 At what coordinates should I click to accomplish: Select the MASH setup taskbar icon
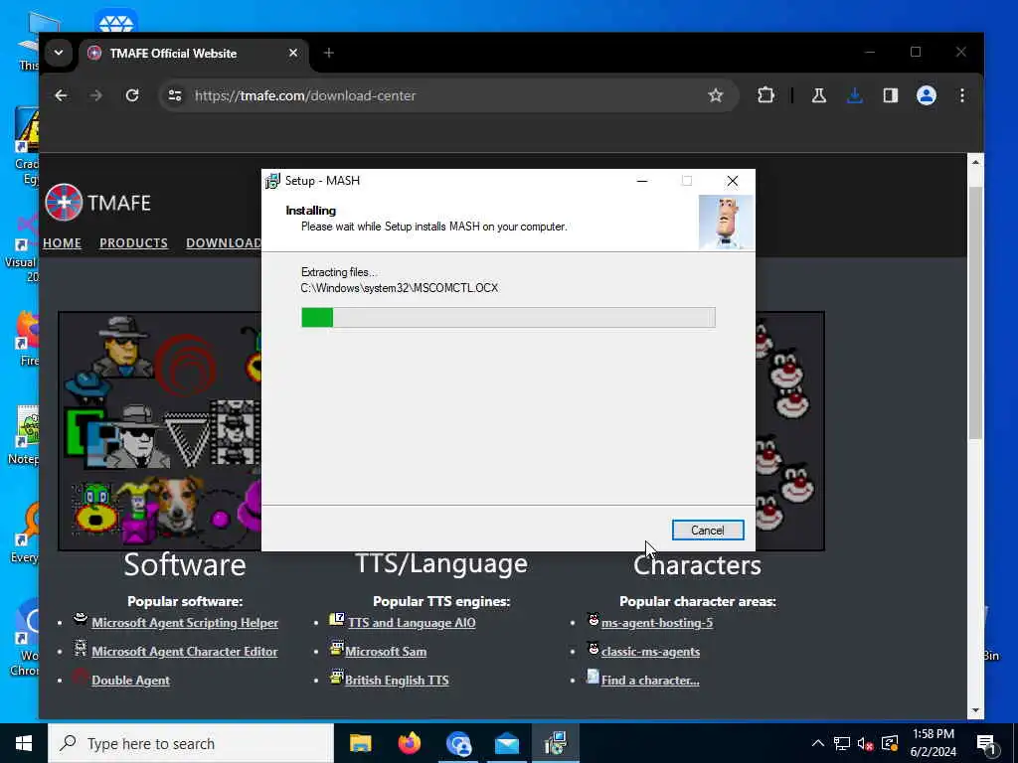tap(556, 743)
